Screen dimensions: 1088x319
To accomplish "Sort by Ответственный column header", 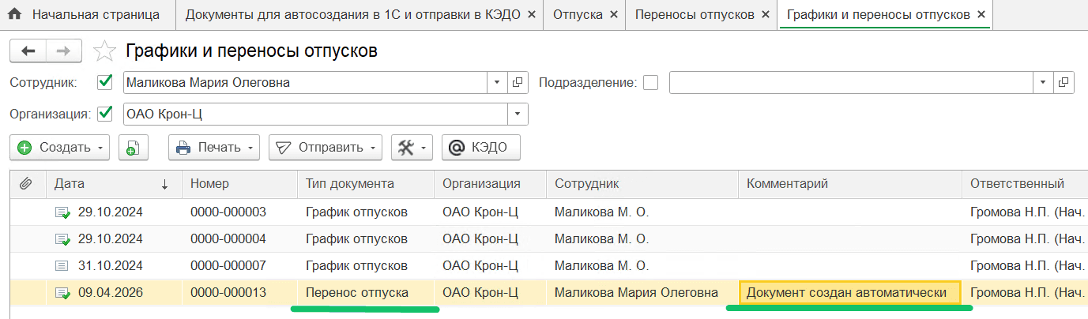I will click(1024, 184).
